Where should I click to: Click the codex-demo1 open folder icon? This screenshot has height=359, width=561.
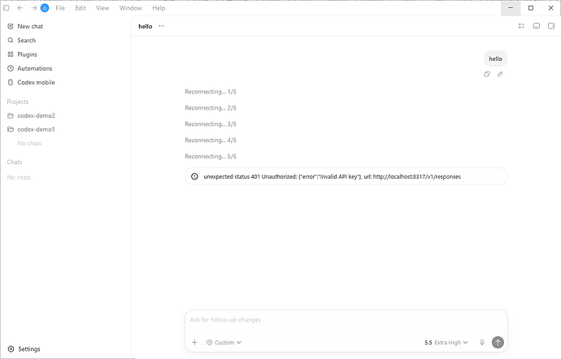click(x=11, y=129)
